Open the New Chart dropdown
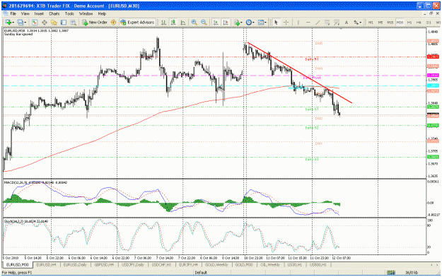Screen dimensions: 442x277 point(9,23)
